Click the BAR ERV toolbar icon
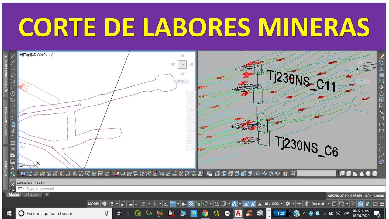The image size is (389, 219). 142,173
